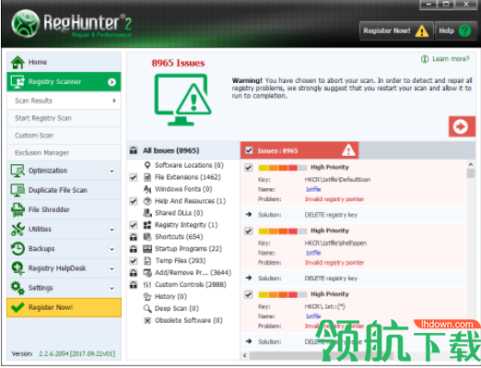The image size is (481, 368).
Task: Expand the Utilities dropdown arrow
Action: pos(111,230)
